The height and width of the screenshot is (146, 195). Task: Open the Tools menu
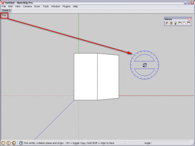(46, 6)
